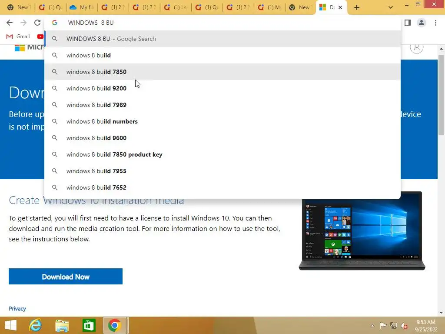Open the Windows Start button

11,325
